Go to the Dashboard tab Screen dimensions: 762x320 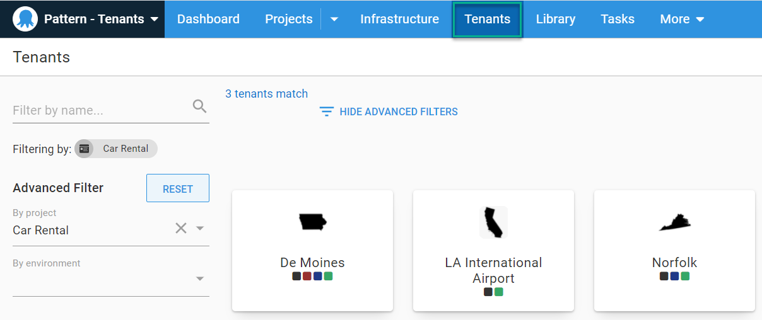point(208,20)
